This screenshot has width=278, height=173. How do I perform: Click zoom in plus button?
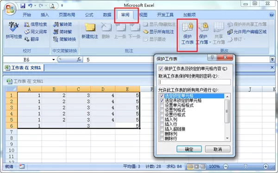pyautogui.click(x=265, y=167)
